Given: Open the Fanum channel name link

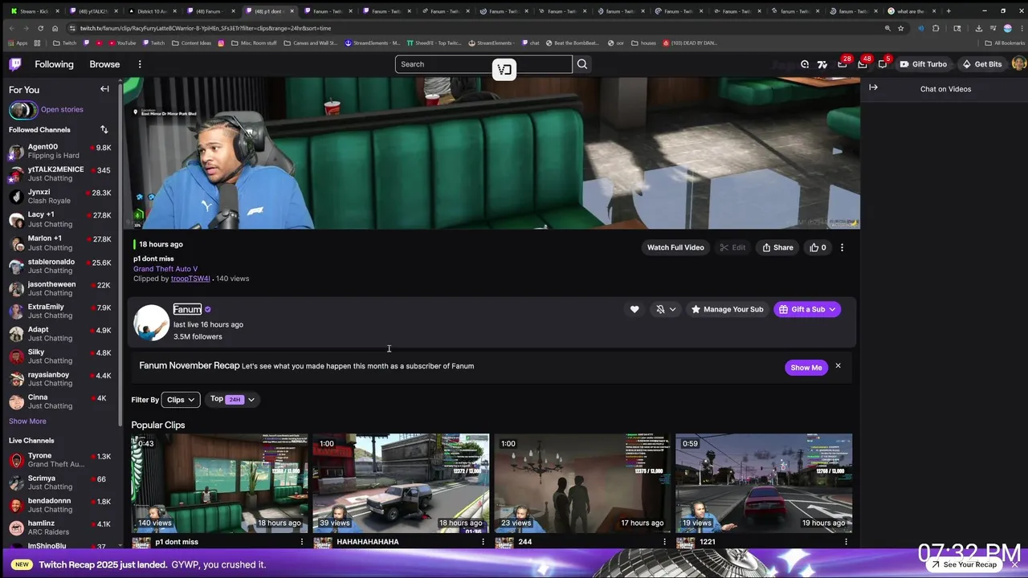Looking at the screenshot, I should 187,309.
